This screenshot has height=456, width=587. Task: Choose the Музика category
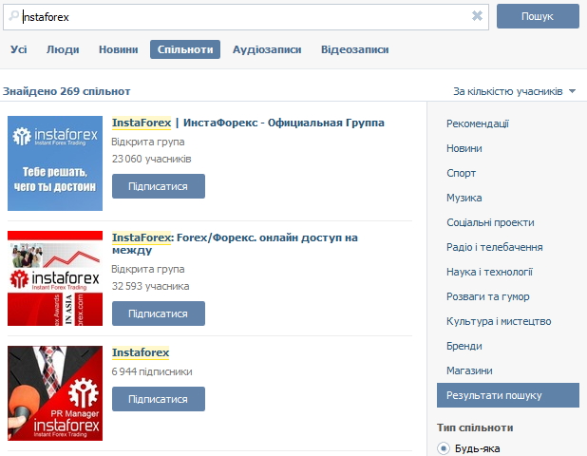[464, 198]
